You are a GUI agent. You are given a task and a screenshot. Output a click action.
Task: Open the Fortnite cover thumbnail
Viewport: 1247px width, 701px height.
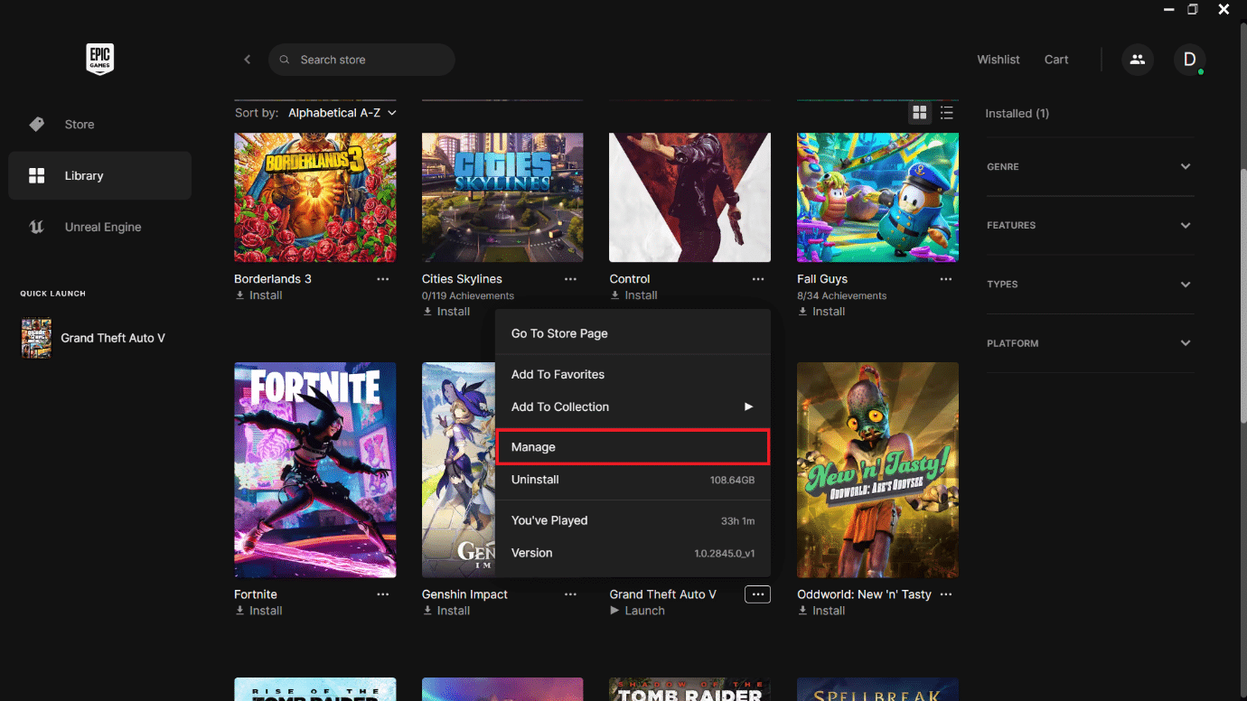(314, 470)
